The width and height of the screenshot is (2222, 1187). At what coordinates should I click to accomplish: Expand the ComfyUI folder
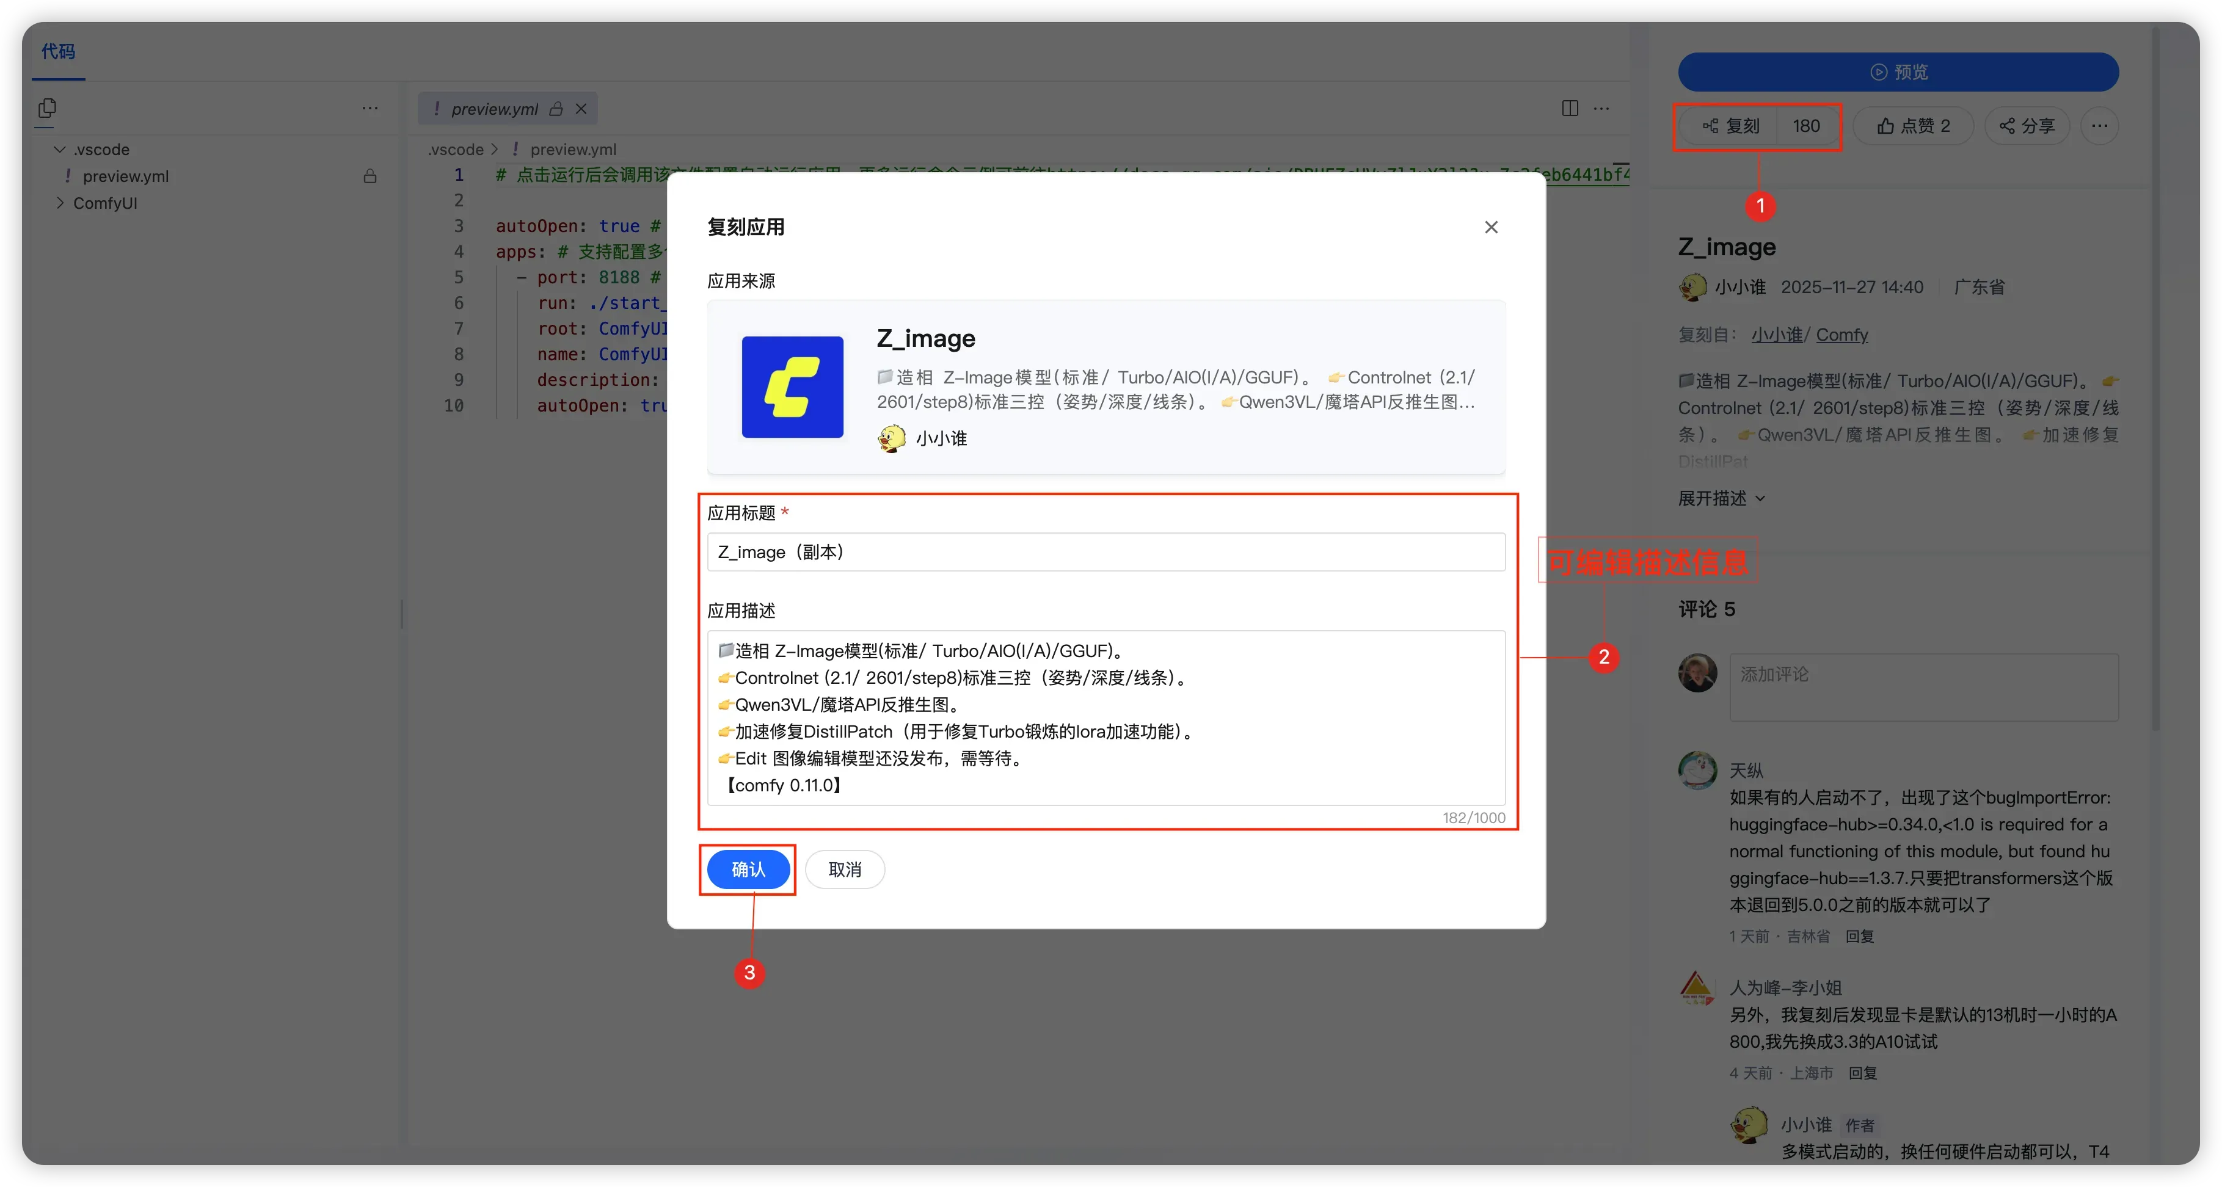click(x=59, y=203)
